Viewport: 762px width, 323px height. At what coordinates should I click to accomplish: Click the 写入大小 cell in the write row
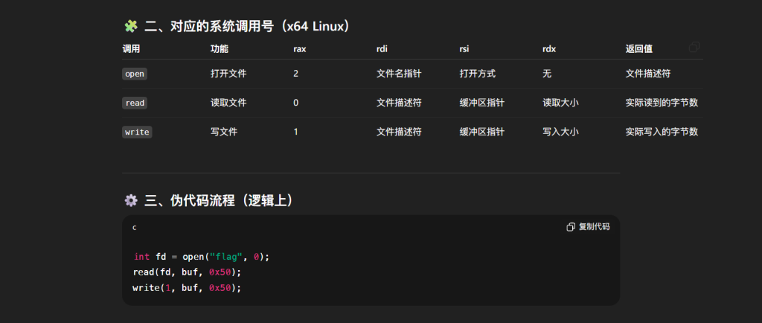tap(560, 132)
